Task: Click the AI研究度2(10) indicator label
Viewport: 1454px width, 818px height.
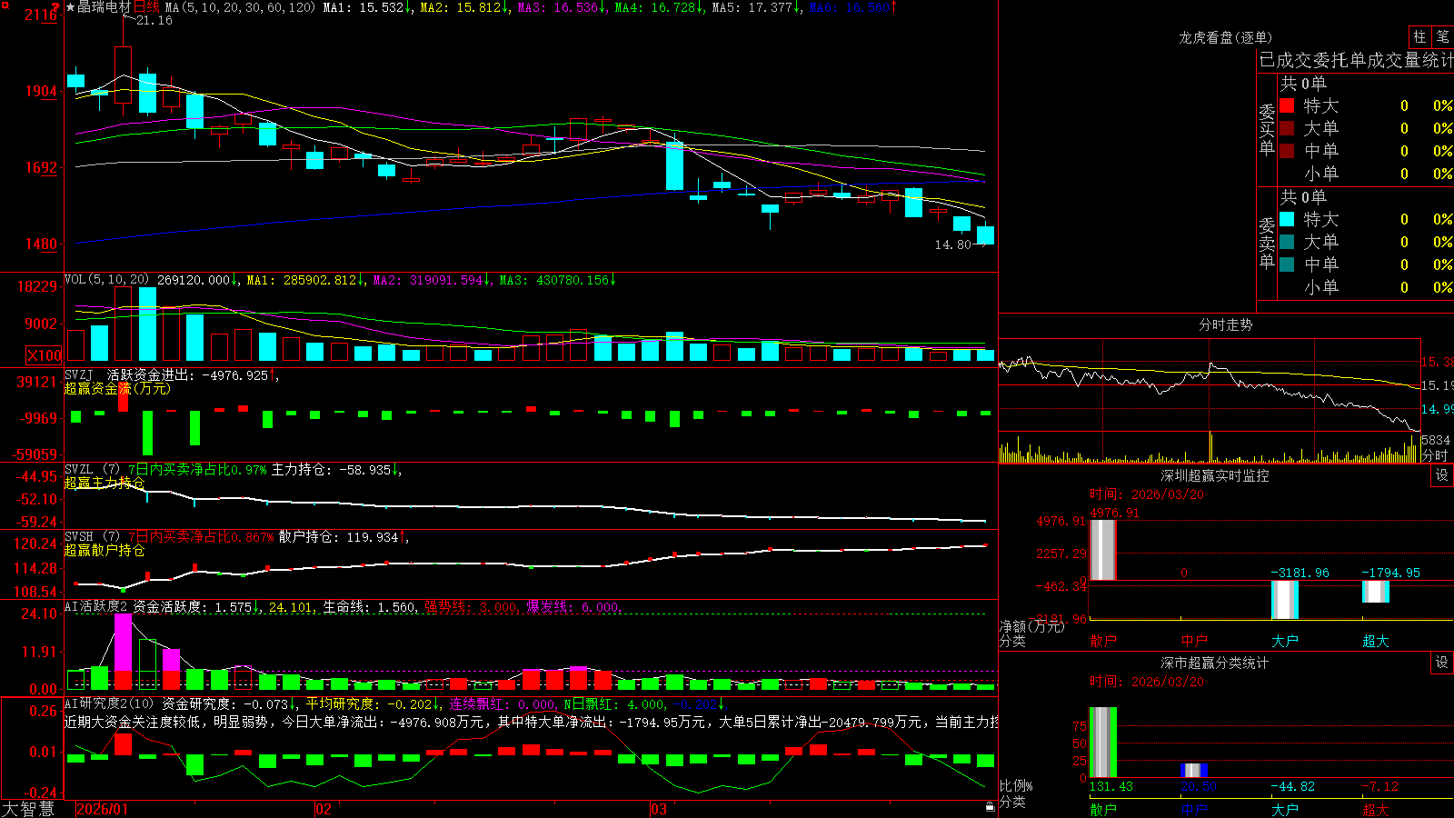Action: pos(109,703)
